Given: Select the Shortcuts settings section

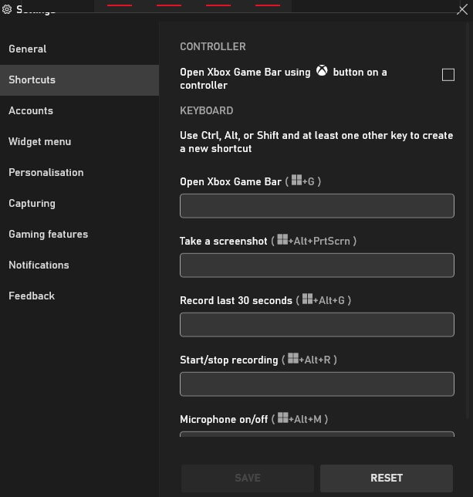Looking at the screenshot, I should pyautogui.click(x=79, y=80).
